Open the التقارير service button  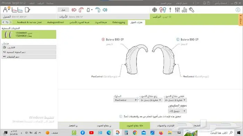[x=29, y=47]
